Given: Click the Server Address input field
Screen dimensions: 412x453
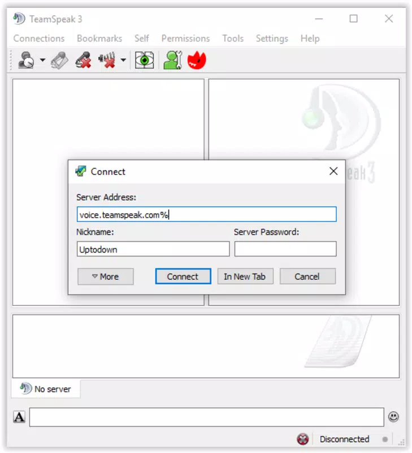Looking at the screenshot, I should 206,215.
